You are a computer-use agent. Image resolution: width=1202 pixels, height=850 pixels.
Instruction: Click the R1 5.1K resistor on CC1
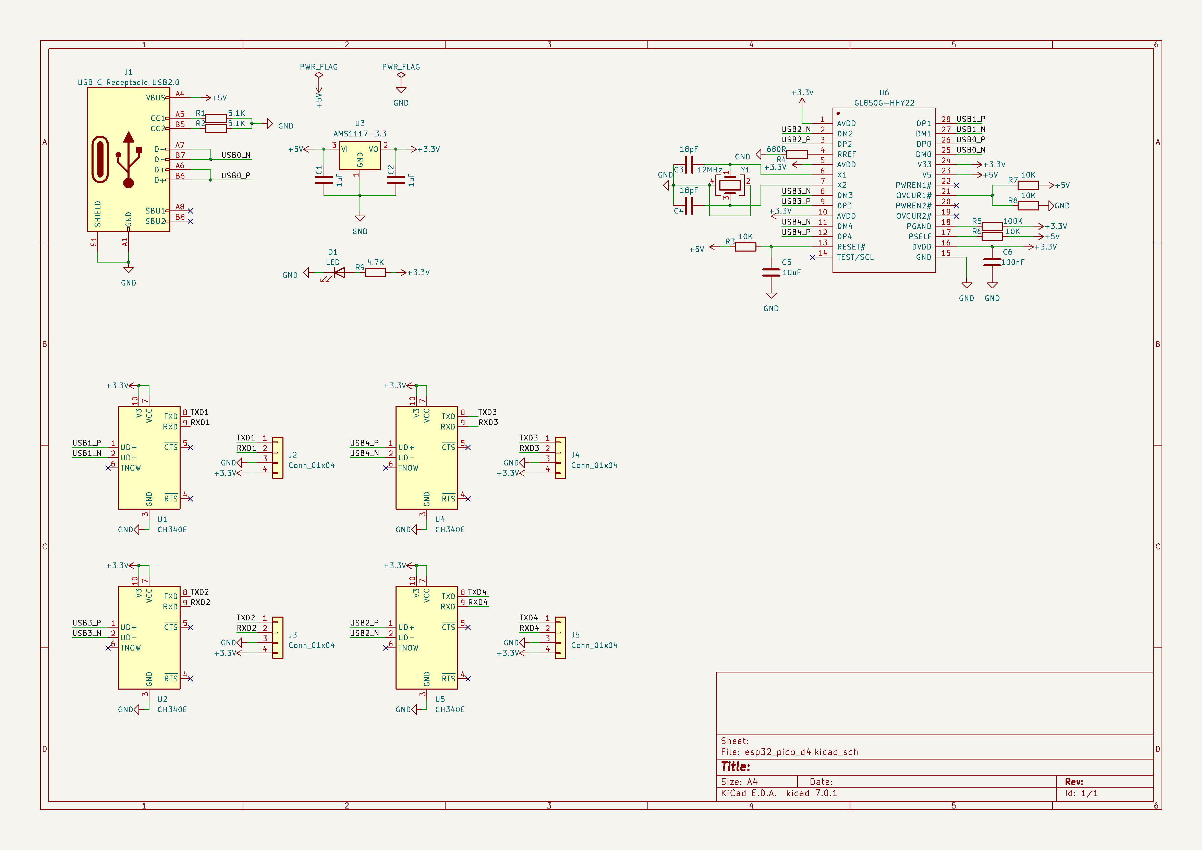coord(216,118)
